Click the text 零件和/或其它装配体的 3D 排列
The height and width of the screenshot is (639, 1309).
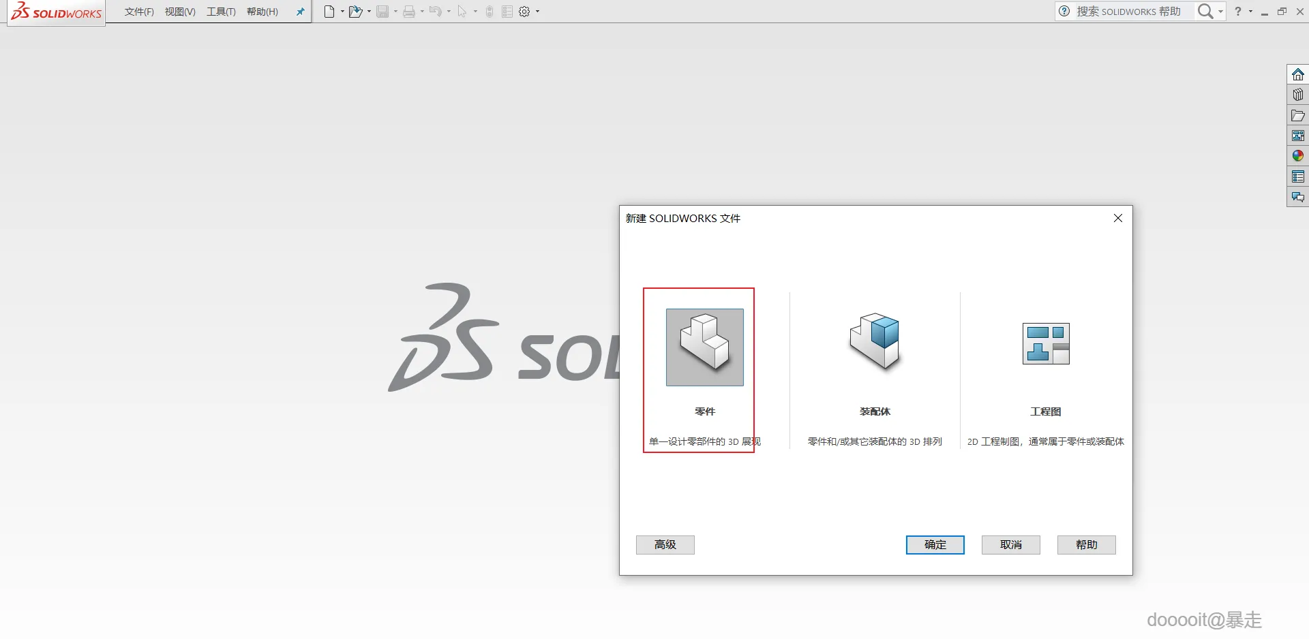(x=875, y=441)
